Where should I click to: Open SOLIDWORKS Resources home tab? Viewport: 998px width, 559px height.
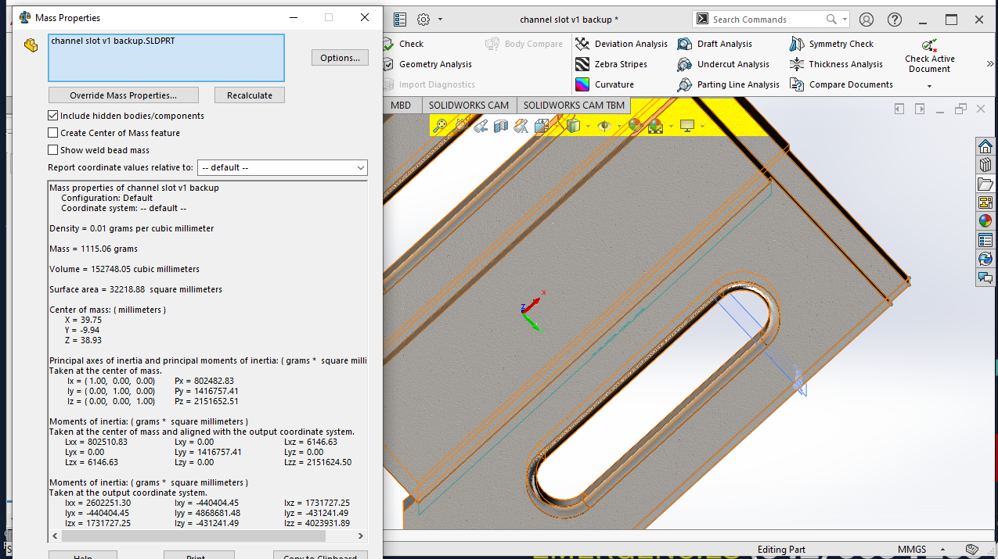985,146
